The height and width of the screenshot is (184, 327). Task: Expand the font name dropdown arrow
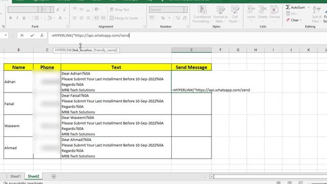coord(40,10)
